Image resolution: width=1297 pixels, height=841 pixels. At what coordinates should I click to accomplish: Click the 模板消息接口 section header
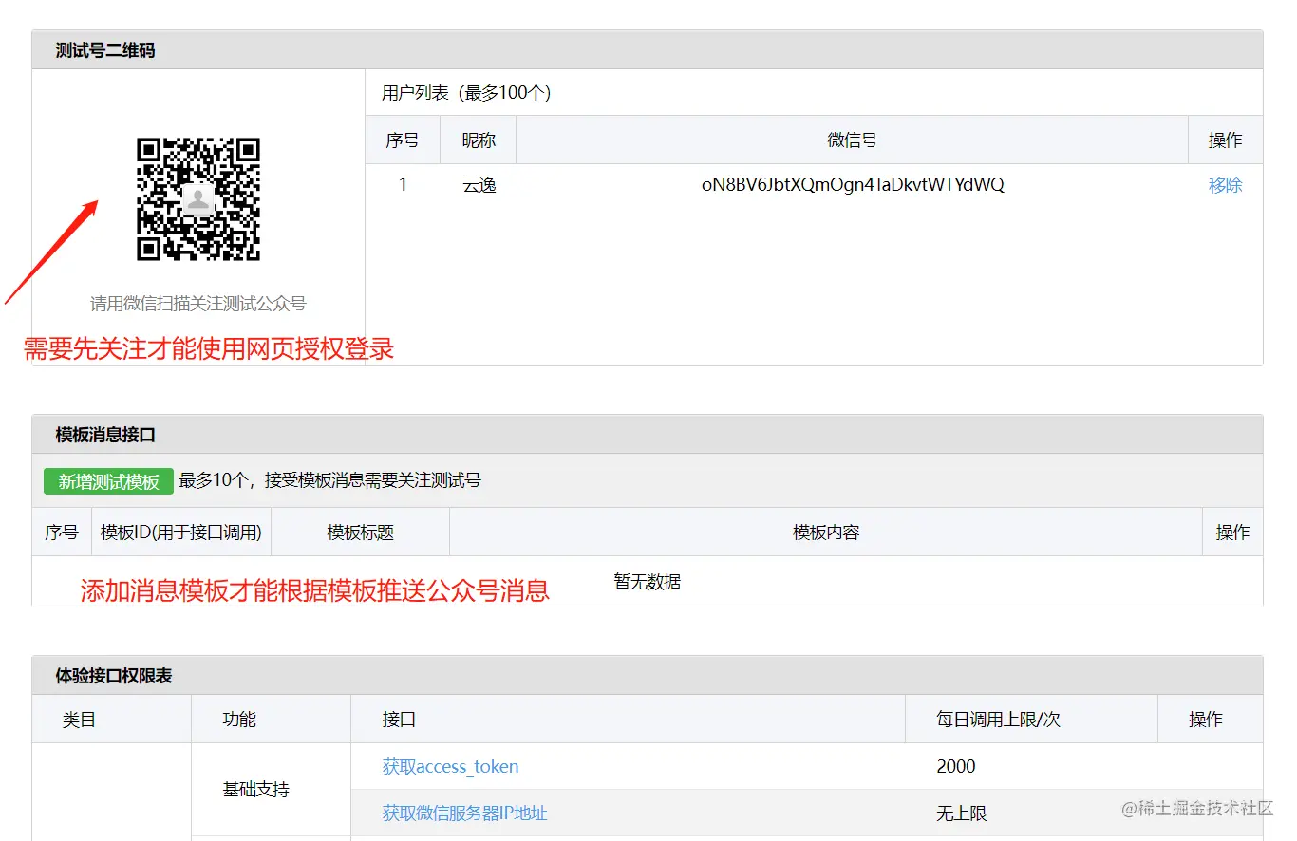(x=105, y=435)
